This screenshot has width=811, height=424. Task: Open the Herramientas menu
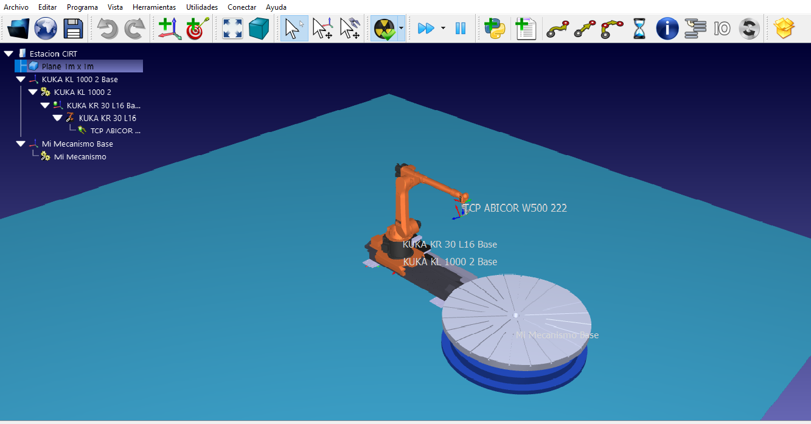tap(154, 7)
